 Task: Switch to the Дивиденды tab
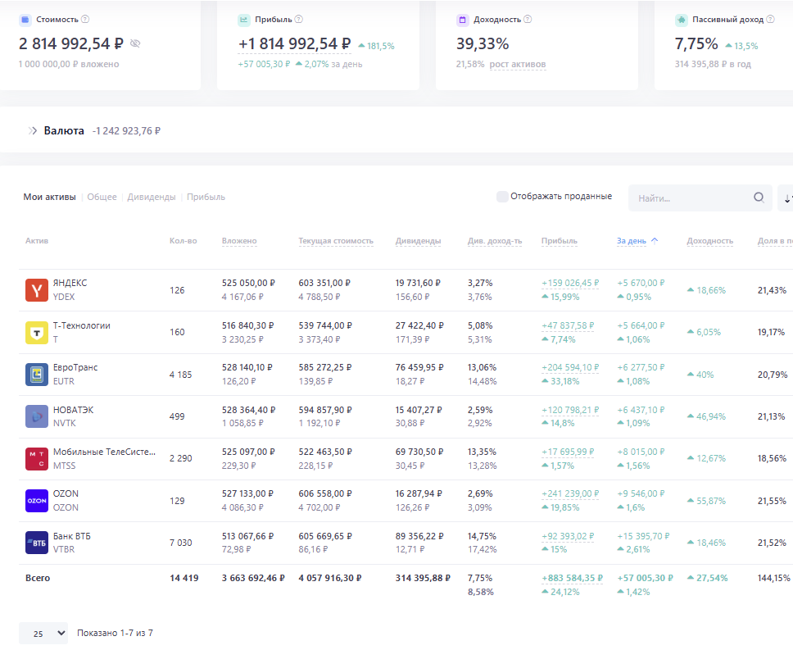click(152, 197)
